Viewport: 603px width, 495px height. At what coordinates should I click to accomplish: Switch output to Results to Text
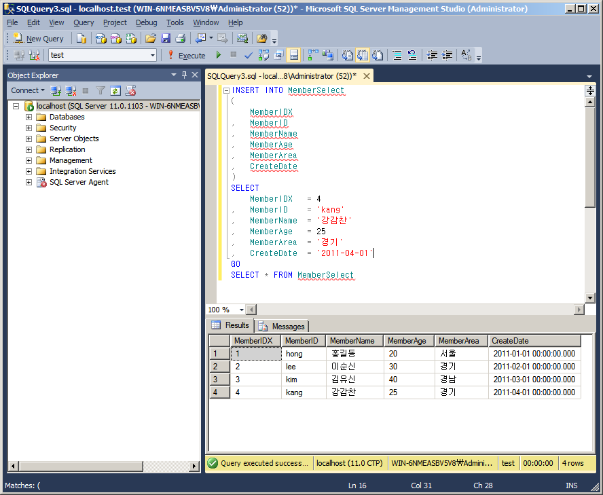(x=347, y=56)
